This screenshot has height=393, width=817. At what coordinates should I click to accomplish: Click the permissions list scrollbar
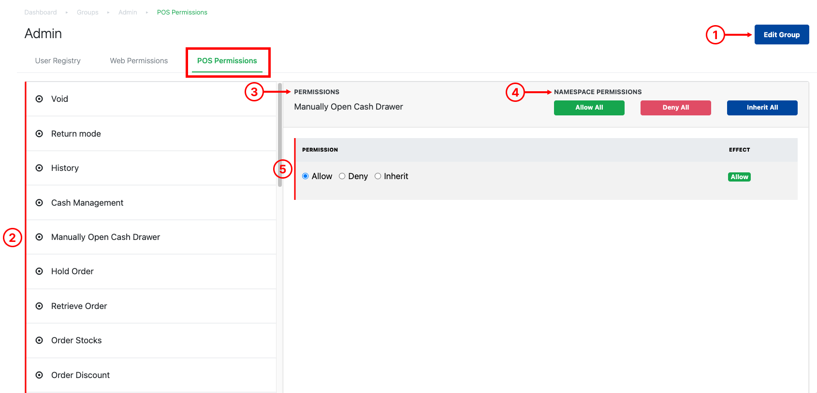(279, 135)
